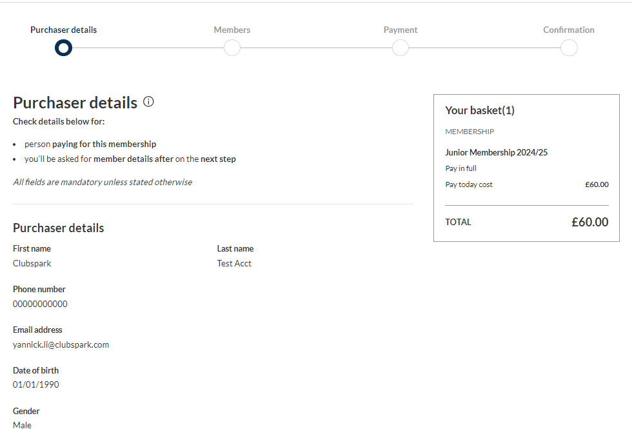Click the date of birth 01/01/1990
This screenshot has width=632, height=447.
coord(36,384)
